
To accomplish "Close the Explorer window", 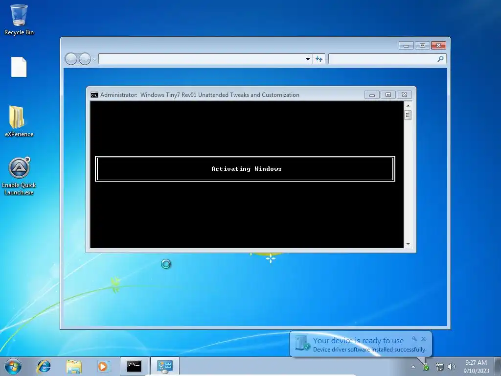I will 439,46.
